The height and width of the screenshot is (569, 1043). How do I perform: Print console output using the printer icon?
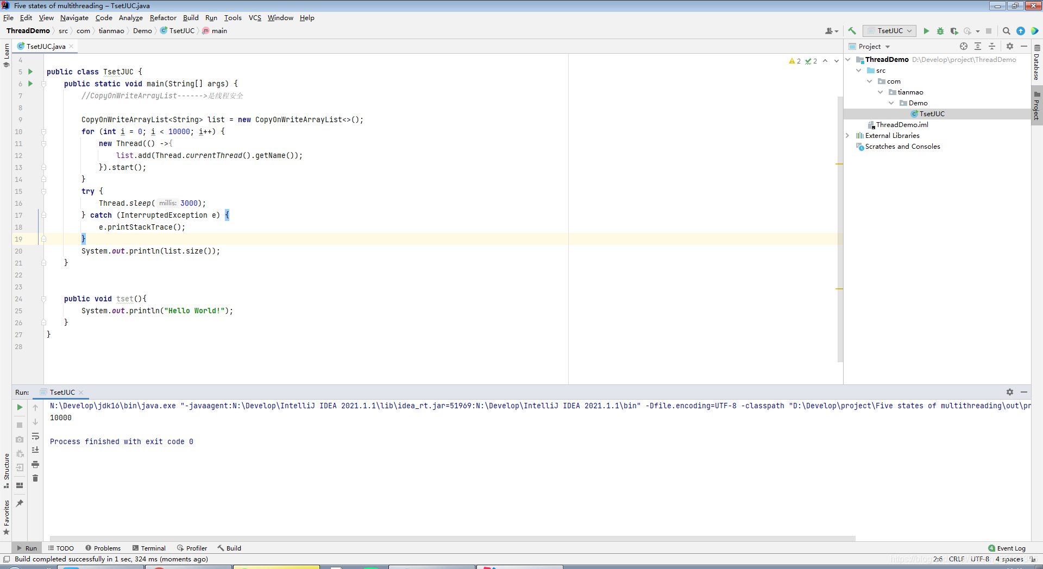coord(35,464)
